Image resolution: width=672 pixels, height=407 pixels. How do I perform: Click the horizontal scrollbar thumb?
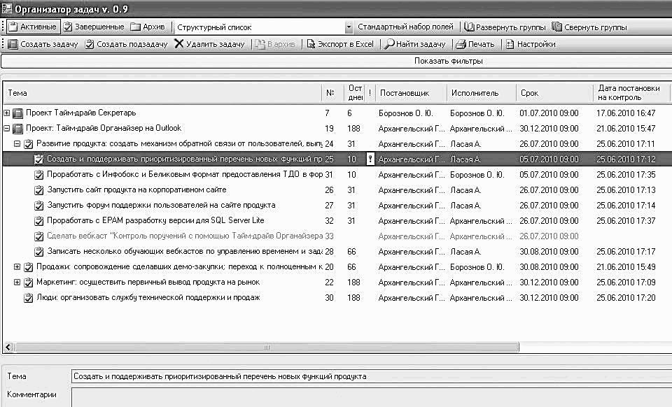coord(266,347)
